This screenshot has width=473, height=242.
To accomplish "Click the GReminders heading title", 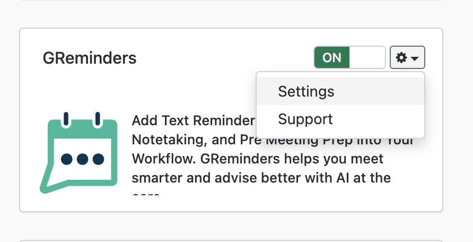I will 90,58.
